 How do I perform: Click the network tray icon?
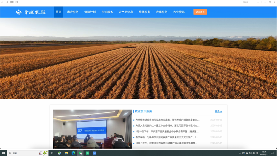click(x=250, y=153)
